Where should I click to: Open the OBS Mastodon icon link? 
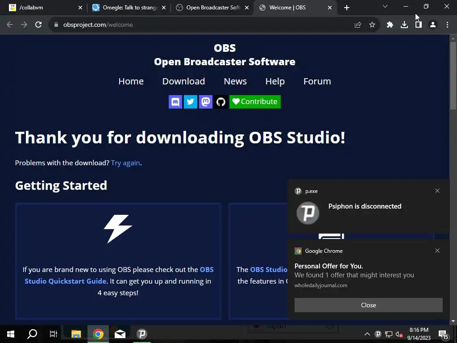[205, 102]
